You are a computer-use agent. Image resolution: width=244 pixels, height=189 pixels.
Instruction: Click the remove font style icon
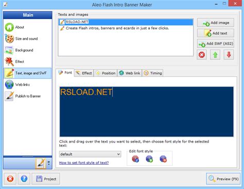point(163,159)
